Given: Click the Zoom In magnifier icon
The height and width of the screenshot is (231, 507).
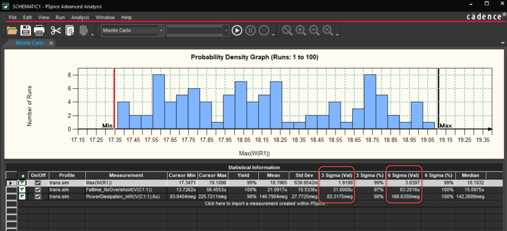Looking at the screenshot, I should [x=301, y=30].
